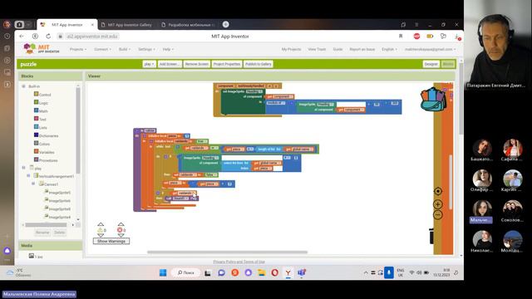The width and height of the screenshot is (532, 299).
Task: Click the Remove Screen button
Action: [197, 64]
